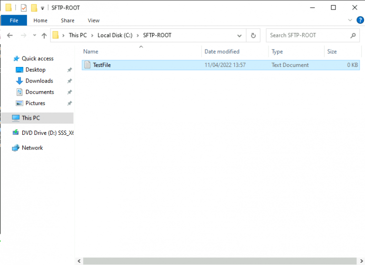Click the This PC computer icon
365x265 pixels.
coord(16,118)
